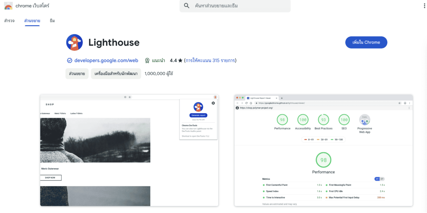Image resolution: width=427 pixels, height=213 pixels.
Task: Click the เครื่องมือสำหรับนักพัฒนา category chip
Action: (116, 74)
